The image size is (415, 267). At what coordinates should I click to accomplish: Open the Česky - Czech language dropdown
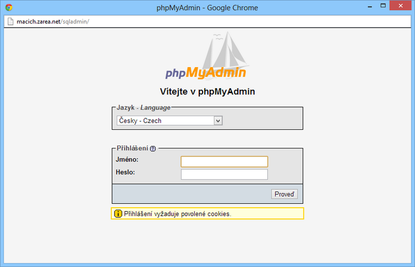point(169,120)
